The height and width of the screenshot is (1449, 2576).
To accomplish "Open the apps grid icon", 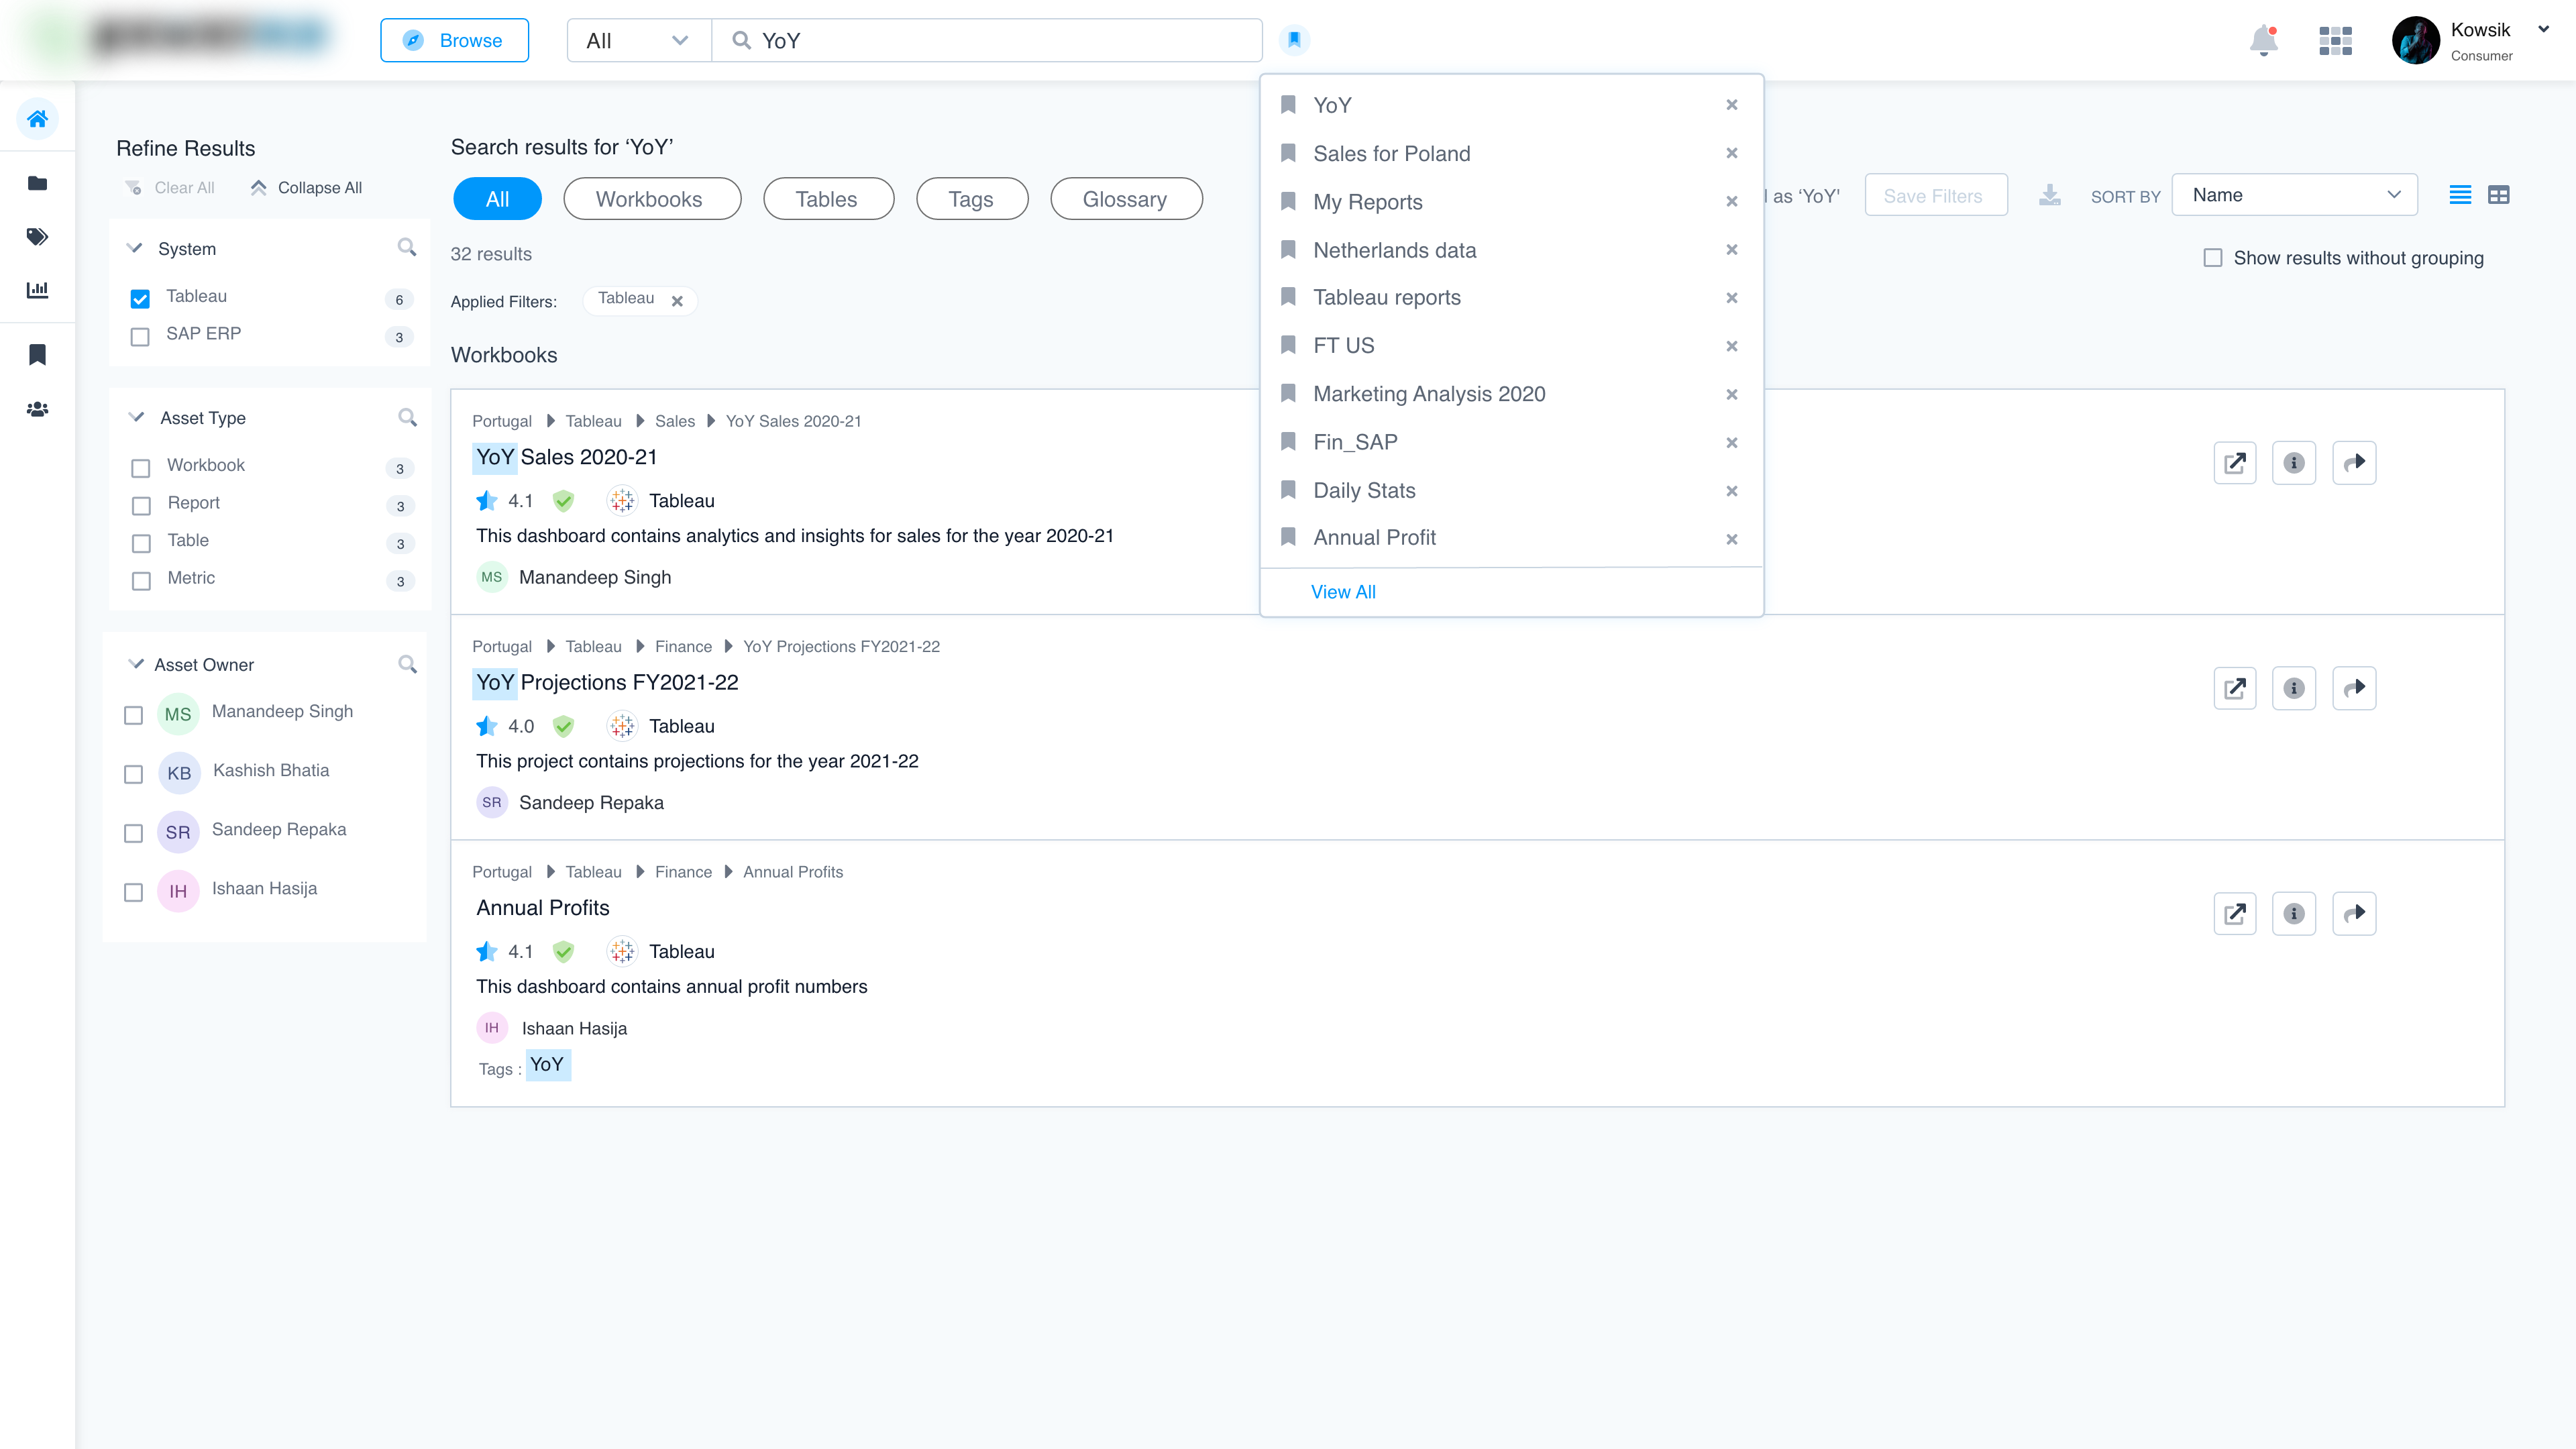I will 2335,41.
